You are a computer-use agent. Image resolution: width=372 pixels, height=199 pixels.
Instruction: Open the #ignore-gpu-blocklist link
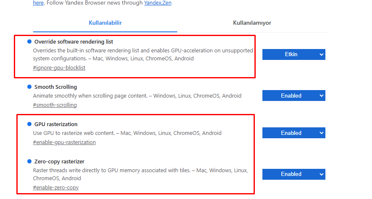59,68
